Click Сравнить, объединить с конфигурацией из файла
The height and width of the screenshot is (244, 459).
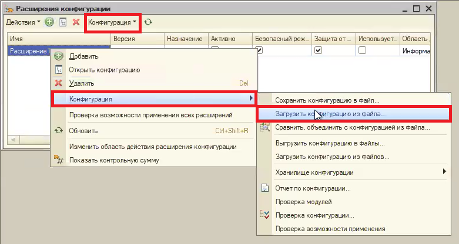pos(354,127)
